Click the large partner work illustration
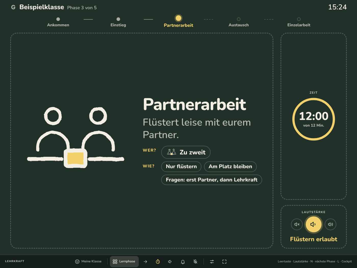The width and height of the screenshot is (357, 268). pos(75,137)
